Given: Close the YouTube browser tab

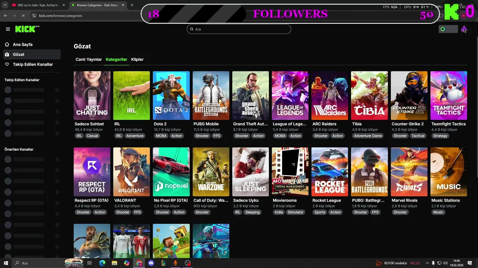Looking at the screenshot, I should coord(63,5).
